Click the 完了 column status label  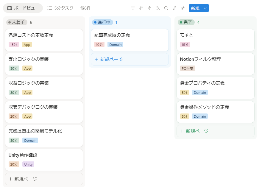click(x=186, y=22)
